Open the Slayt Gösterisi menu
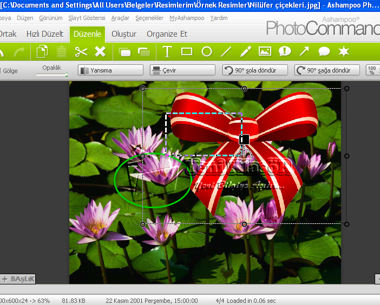The image size is (380, 305). point(87,18)
